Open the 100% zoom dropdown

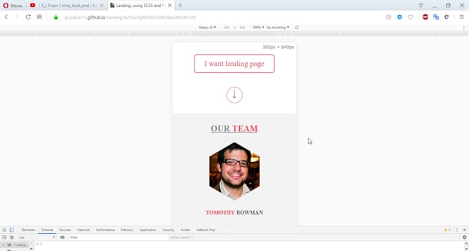pos(258,27)
